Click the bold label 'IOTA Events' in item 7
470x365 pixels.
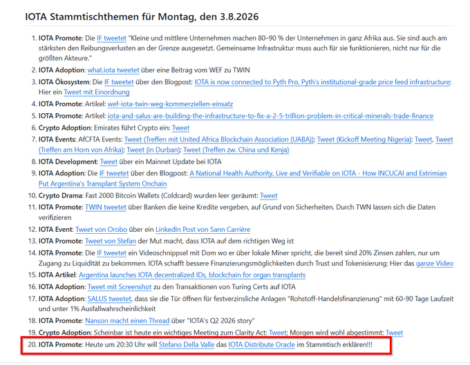pyautogui.click(x=57, y=139)
